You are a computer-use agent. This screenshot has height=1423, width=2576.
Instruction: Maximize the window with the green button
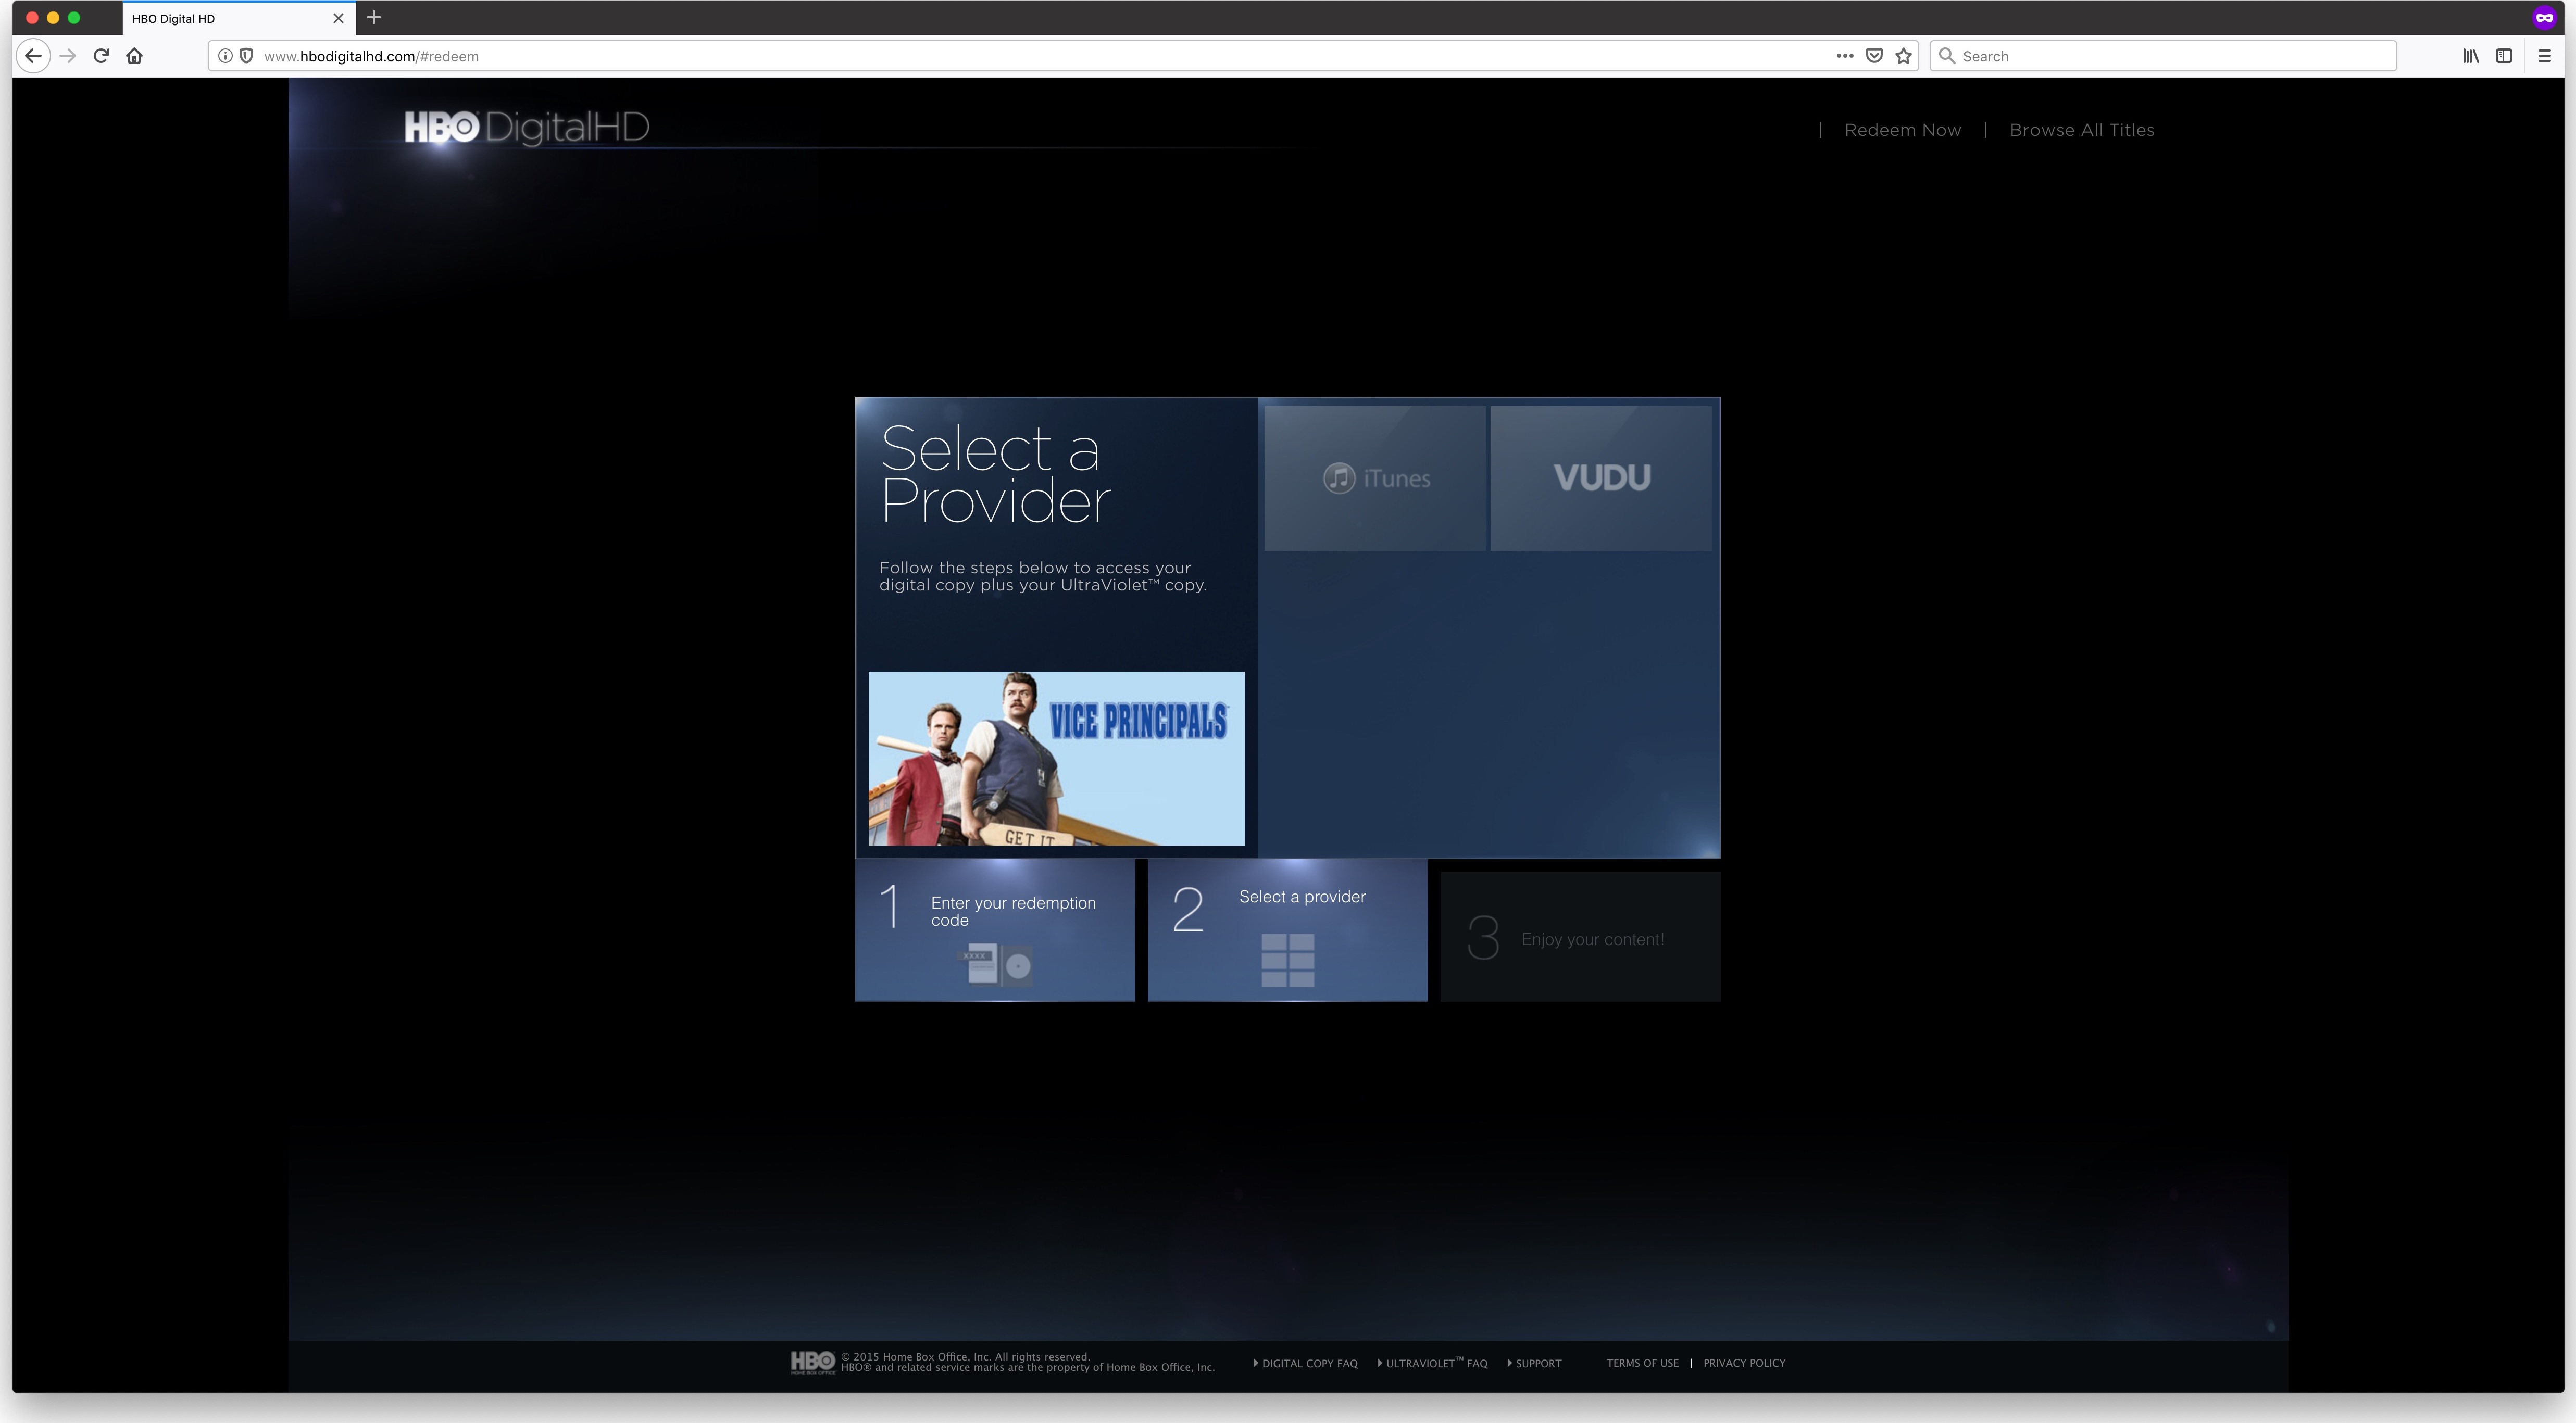[74, 18]
